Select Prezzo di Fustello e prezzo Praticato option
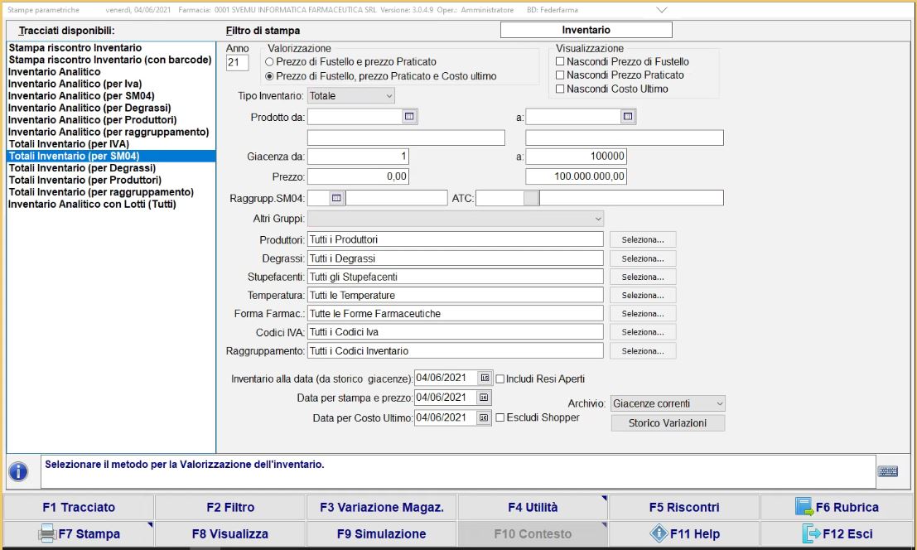The width and height of the screenshot is (917, 550). (x=269, y=61)
